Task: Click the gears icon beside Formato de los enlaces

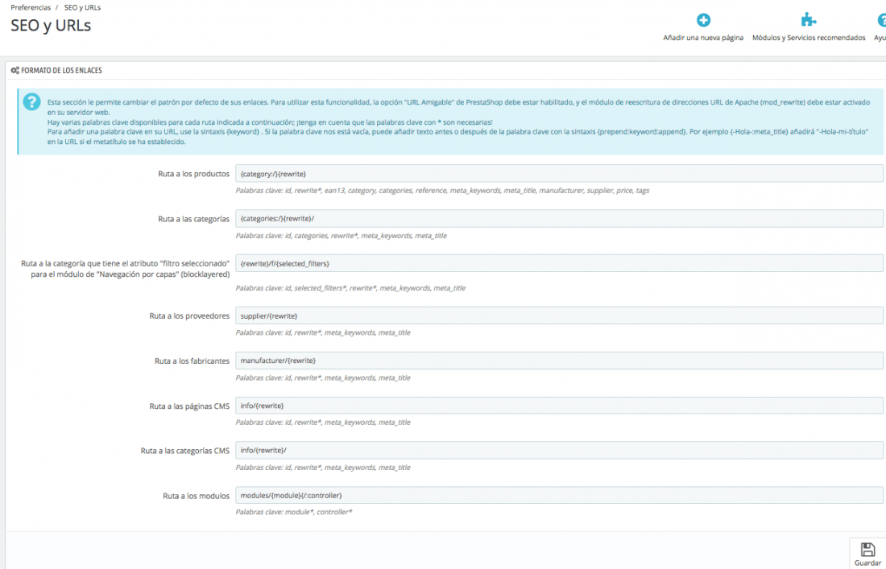Action: (15, 71)
